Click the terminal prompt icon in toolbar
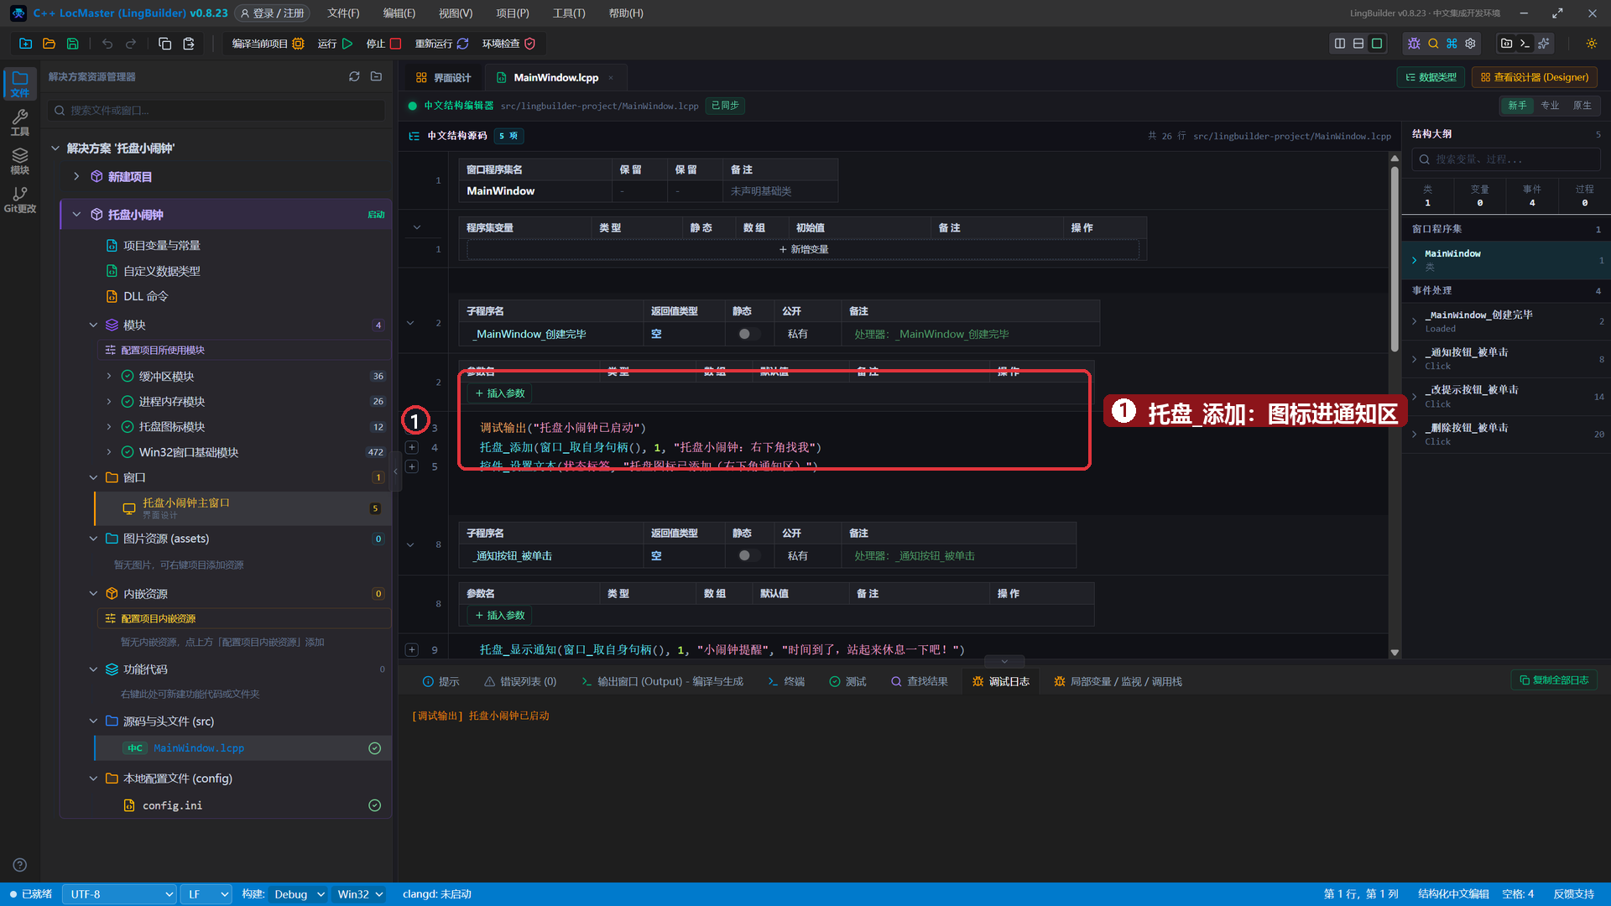This screenshot has width=1611, height=906. tap(1525, 44)
